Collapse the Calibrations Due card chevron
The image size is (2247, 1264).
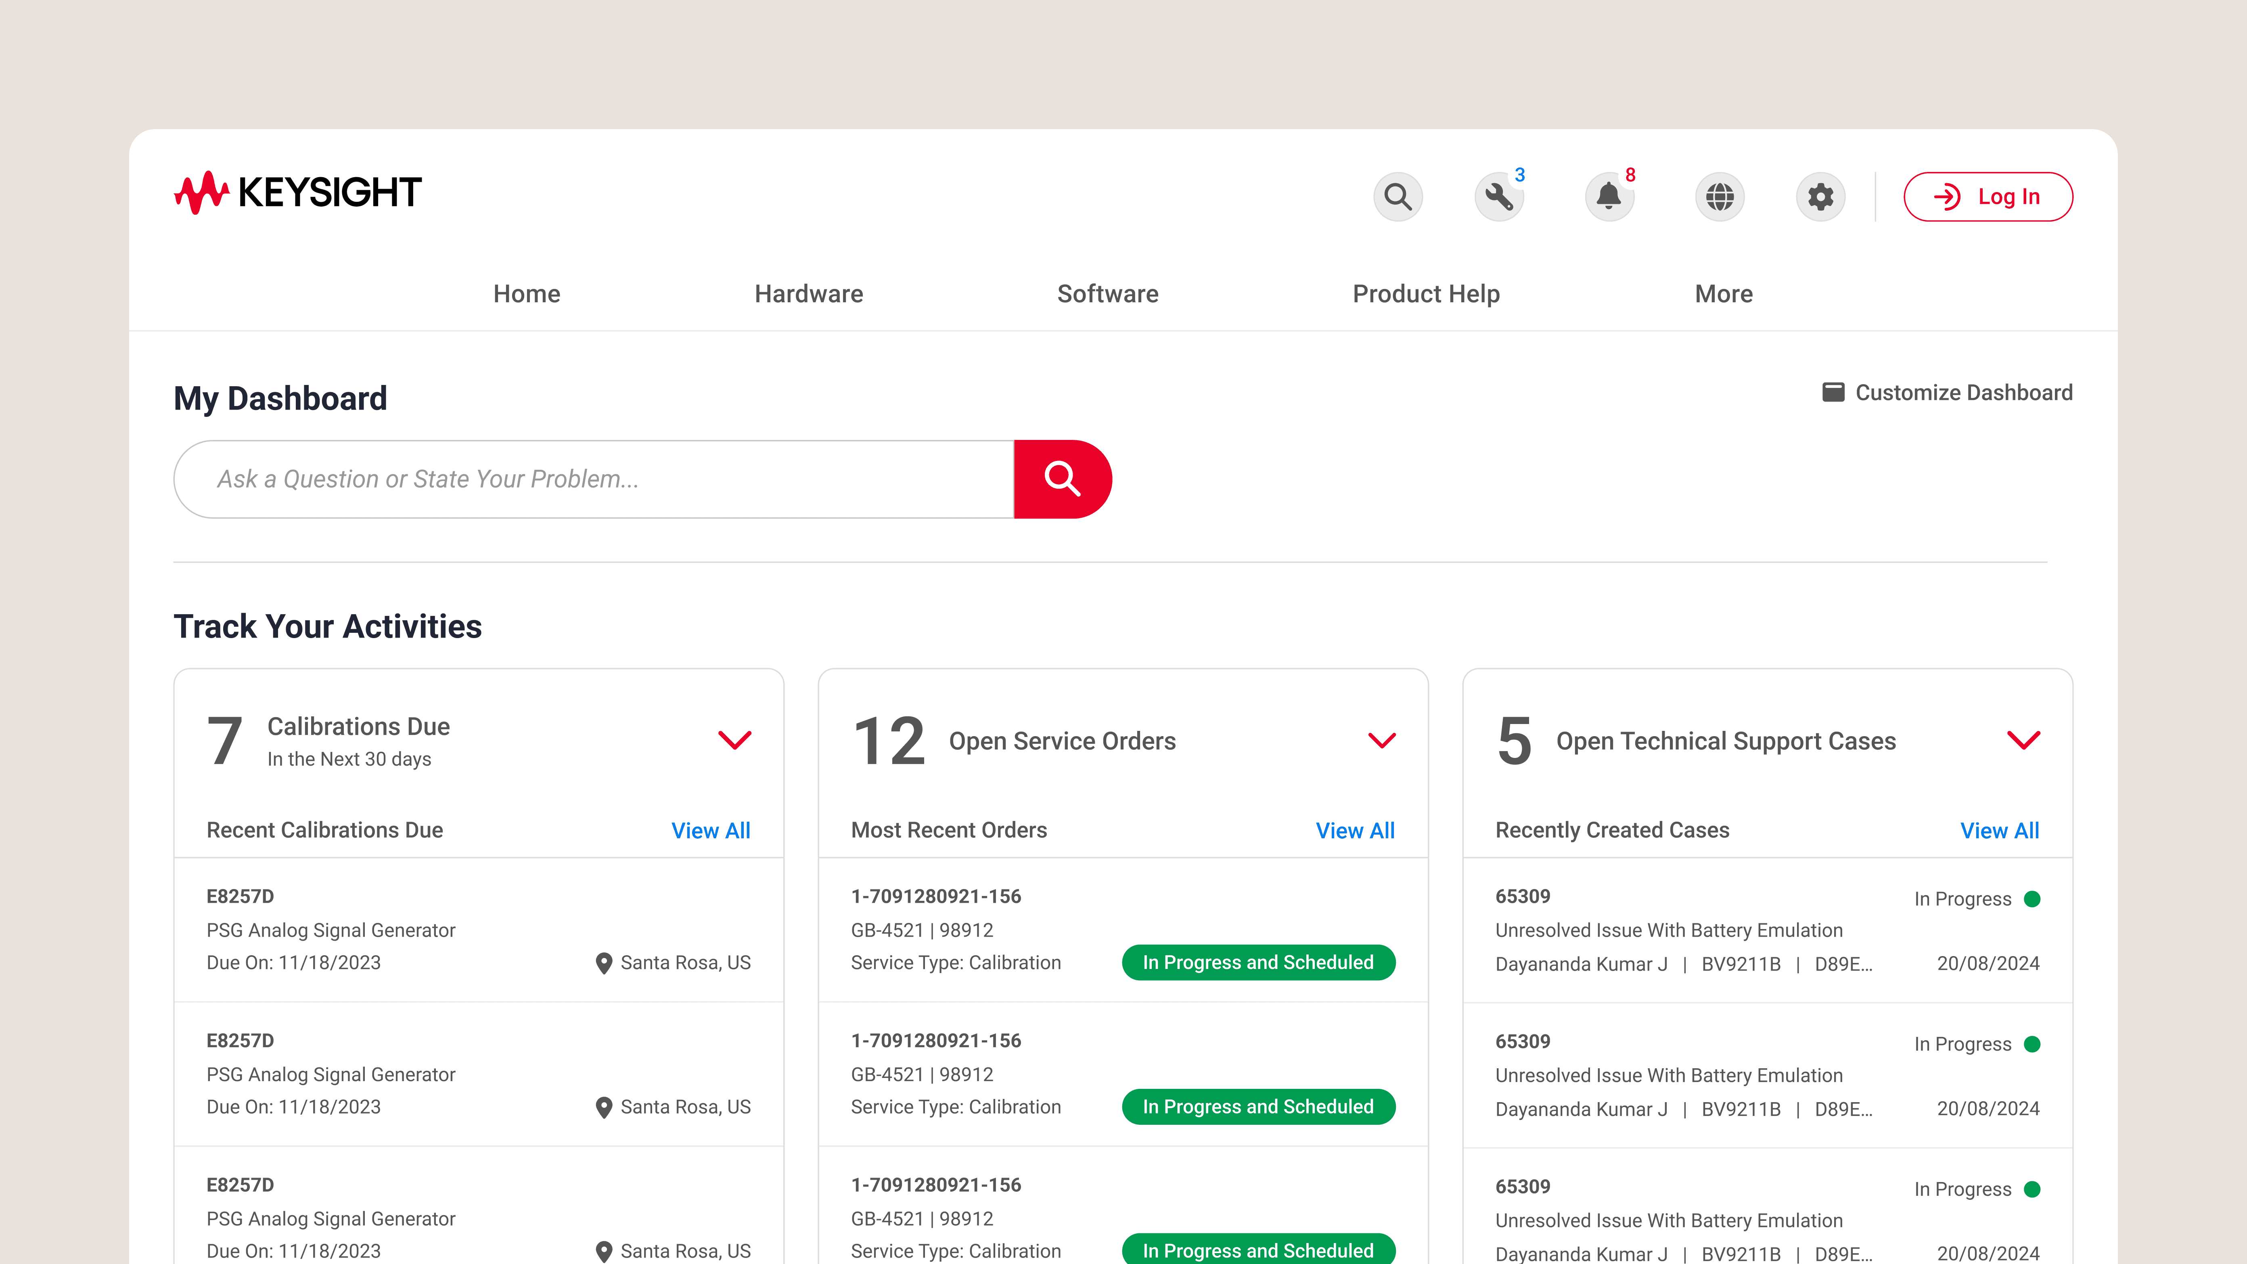[x=734, y=740]
